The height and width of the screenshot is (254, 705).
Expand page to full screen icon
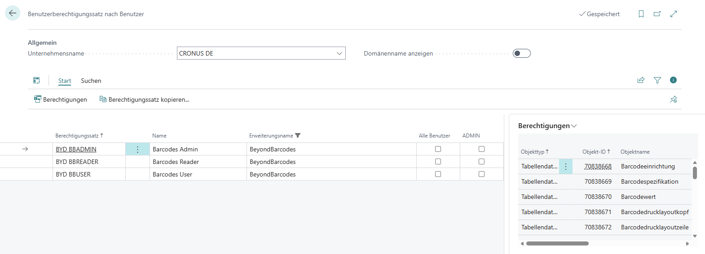(x=674, y=14)
